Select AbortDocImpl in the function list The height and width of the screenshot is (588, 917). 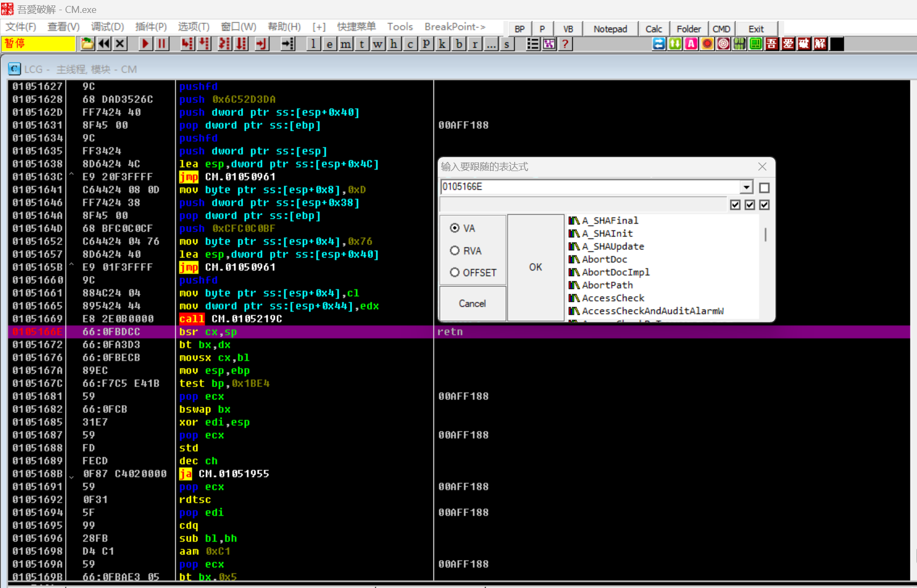point(615,272)
